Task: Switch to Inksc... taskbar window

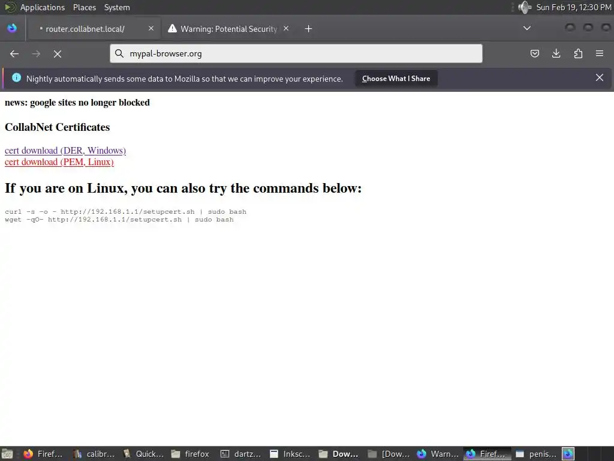Action: click(290, 454)
